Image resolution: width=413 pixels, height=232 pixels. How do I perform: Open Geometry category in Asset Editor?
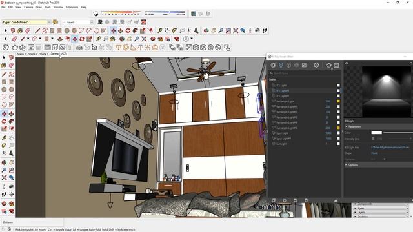pyautogui.click(x=288, y=65)
